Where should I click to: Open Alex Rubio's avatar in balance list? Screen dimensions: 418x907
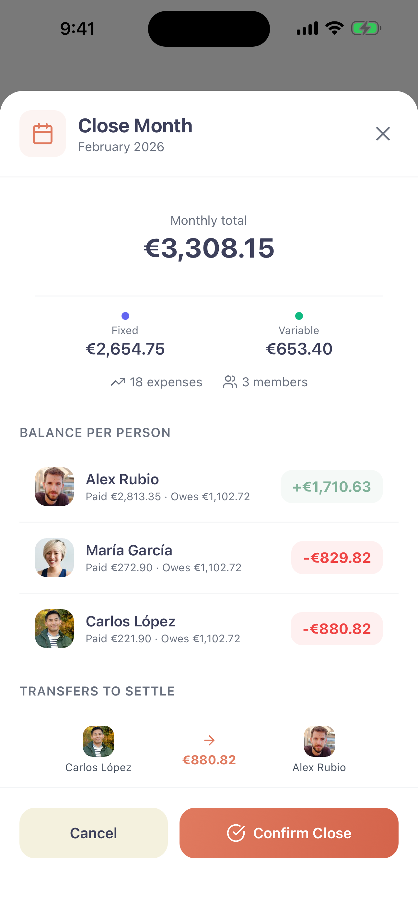tap(54, 487)
